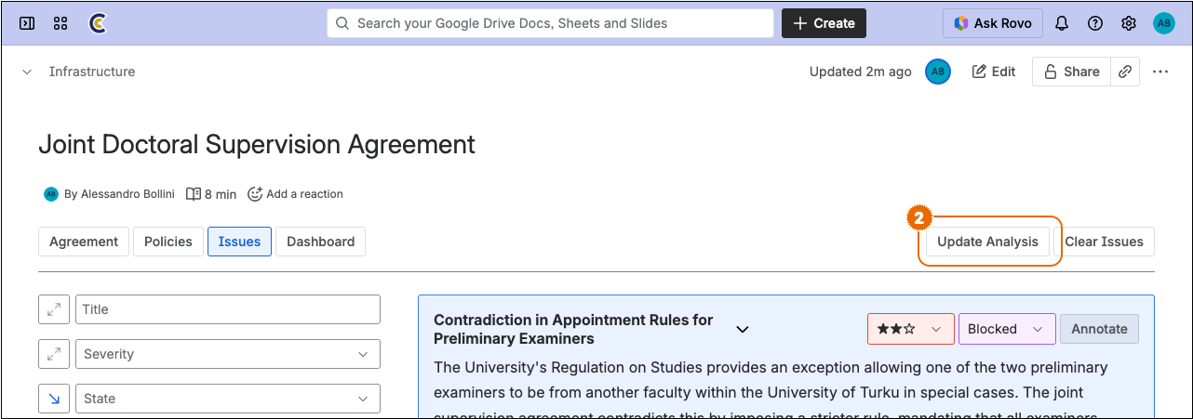Screen dimensions: 1193x419
Task: Click the Confluence logo icon
Action: (97, 23)
